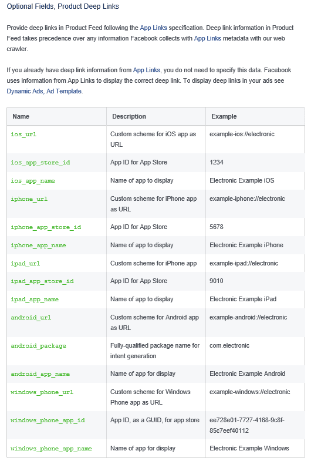Open the Dynamic Ads, Ad Template link
Image resolution: width=311 pixels, height=461 pixels.
44,91
